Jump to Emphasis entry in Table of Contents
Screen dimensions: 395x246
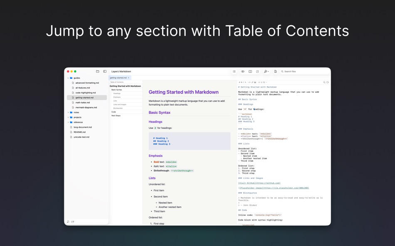pyautogui.click(x=117, y=97)
